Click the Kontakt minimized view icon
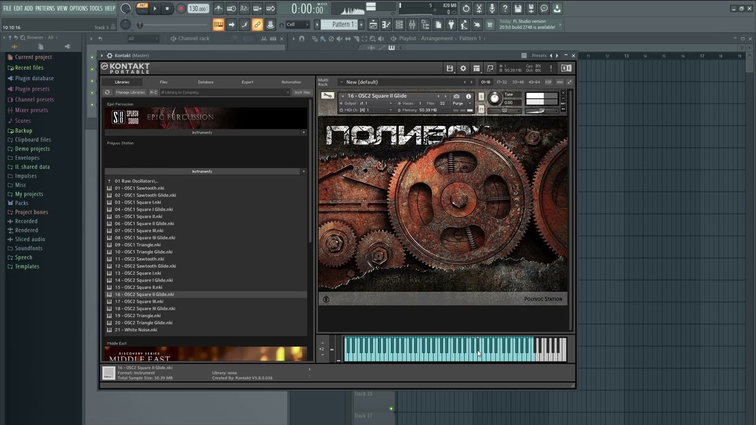 coord(490,68)
